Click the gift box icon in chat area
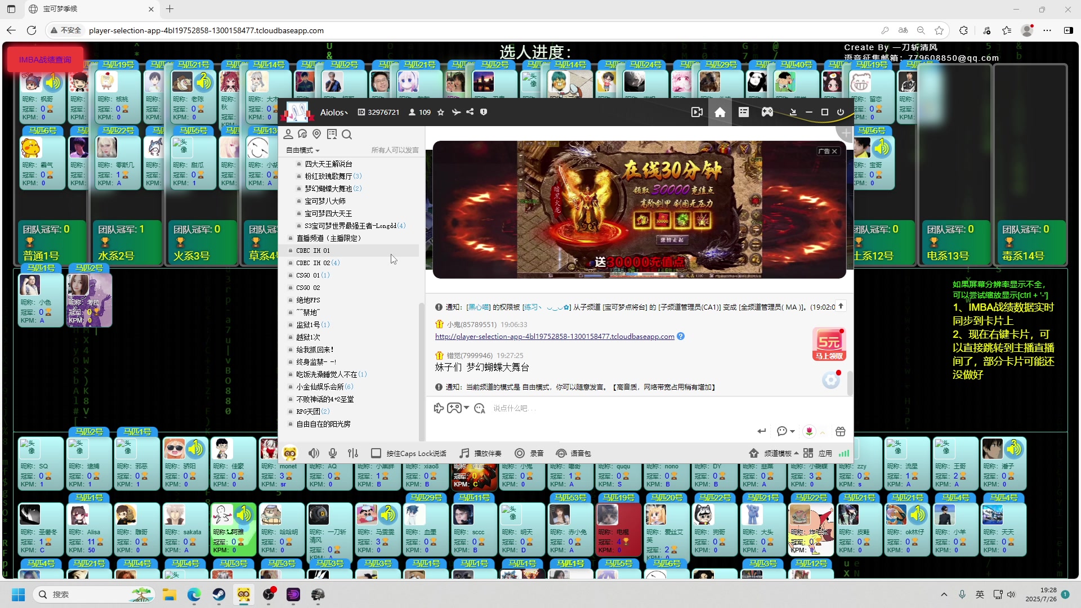Viewport: 1081px width, 608px height. click(840, 431)
